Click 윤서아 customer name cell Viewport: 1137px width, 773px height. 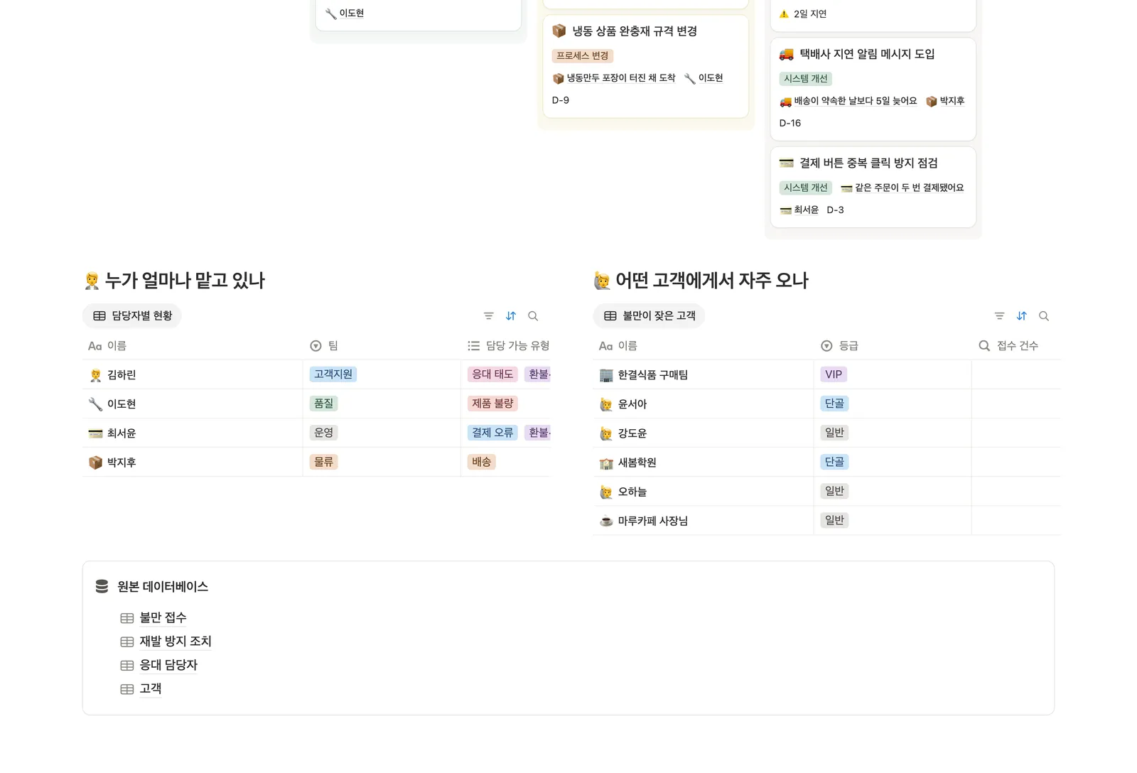coord(703,404)
